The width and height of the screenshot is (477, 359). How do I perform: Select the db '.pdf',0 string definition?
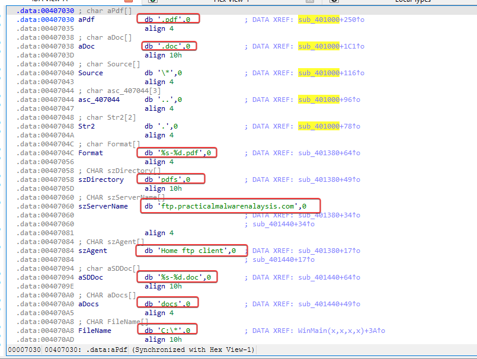(x=168, y=20)
